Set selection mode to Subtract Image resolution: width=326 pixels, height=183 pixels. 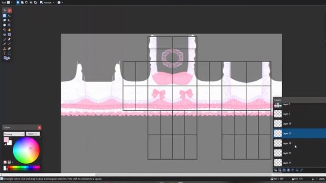tap(26, 3)
